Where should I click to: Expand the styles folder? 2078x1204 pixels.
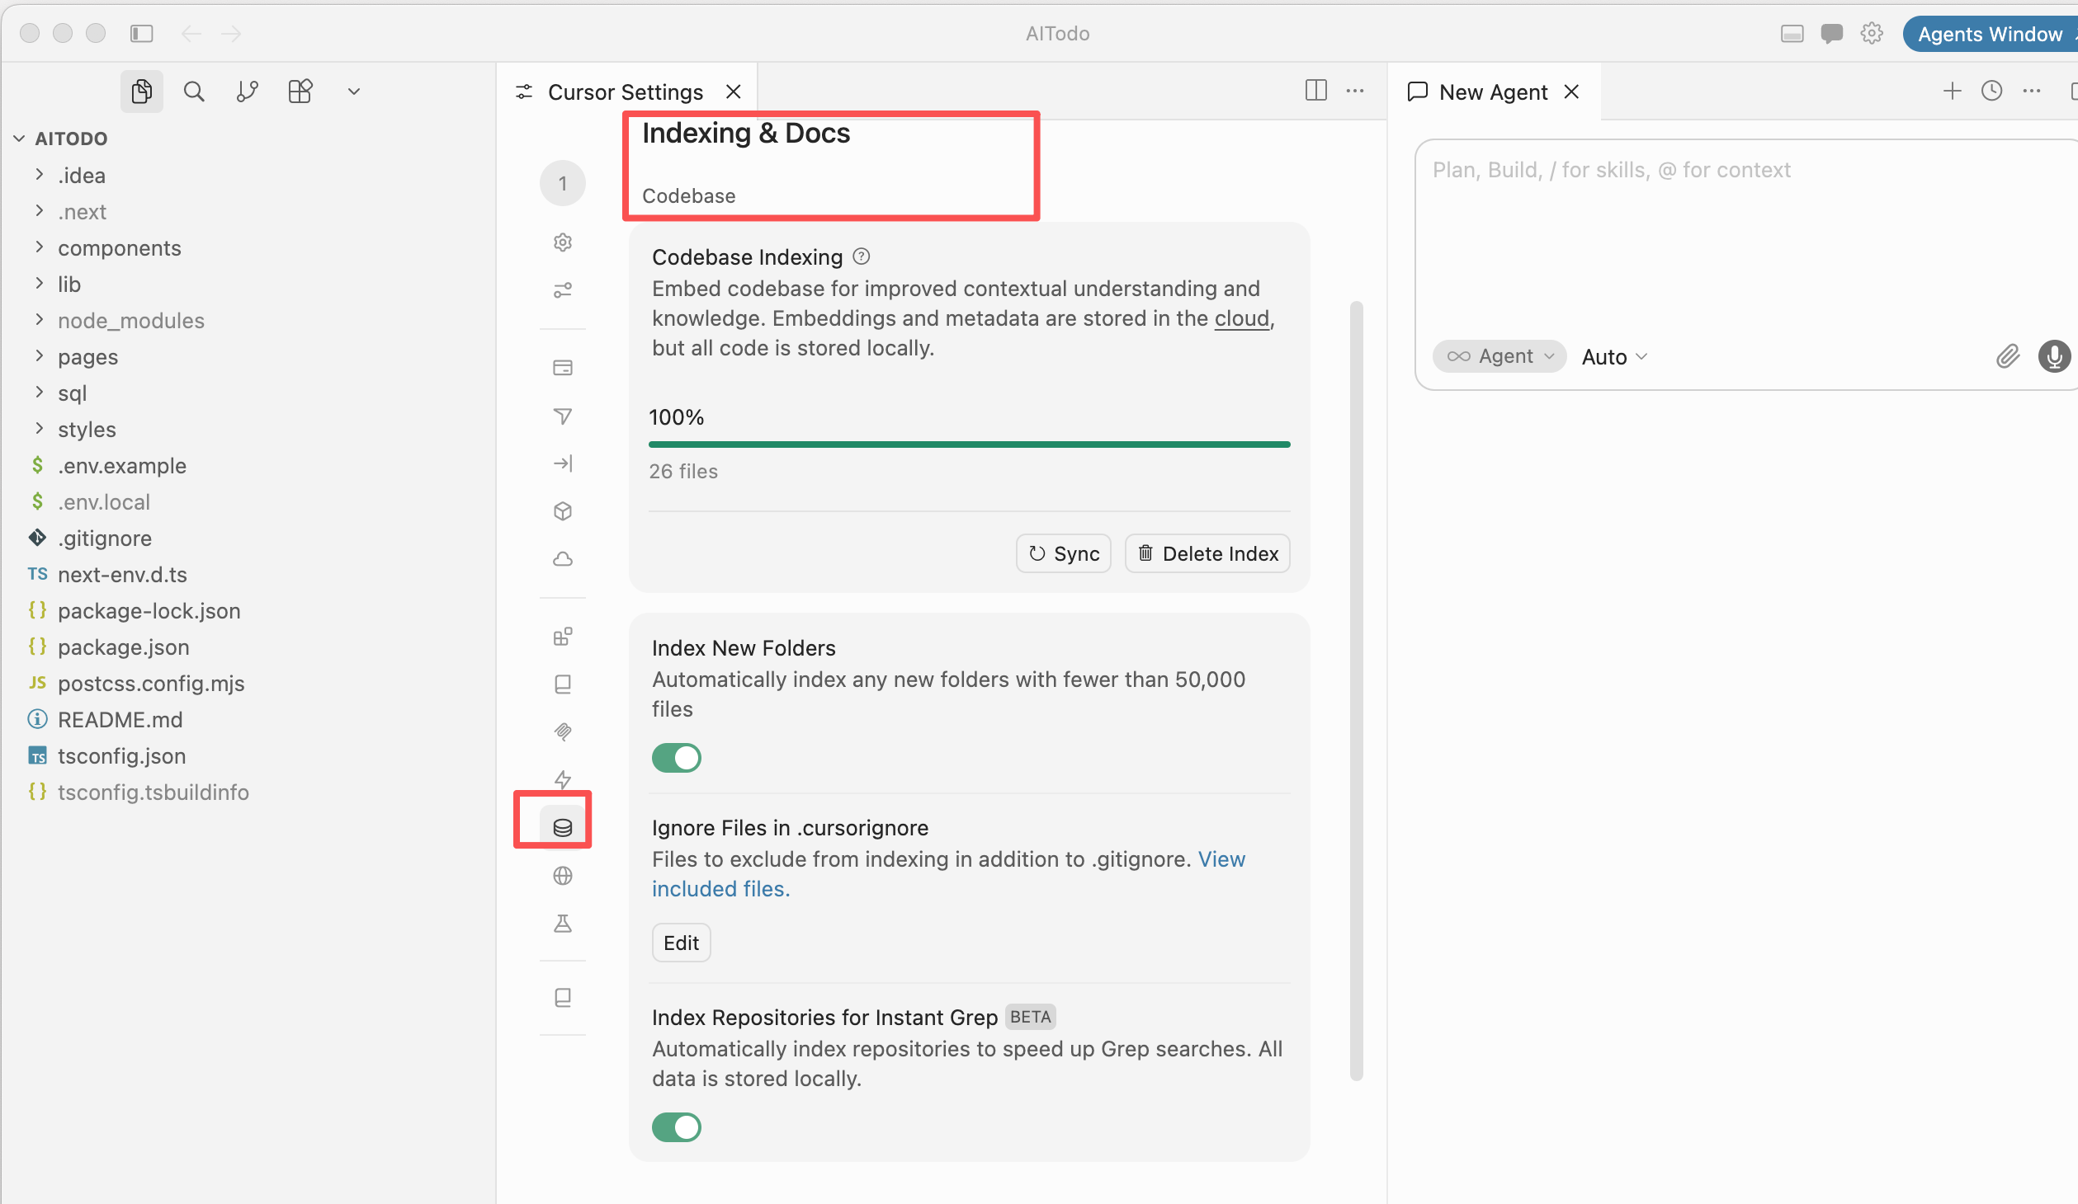pyautogui.click(x=39, y=429)
